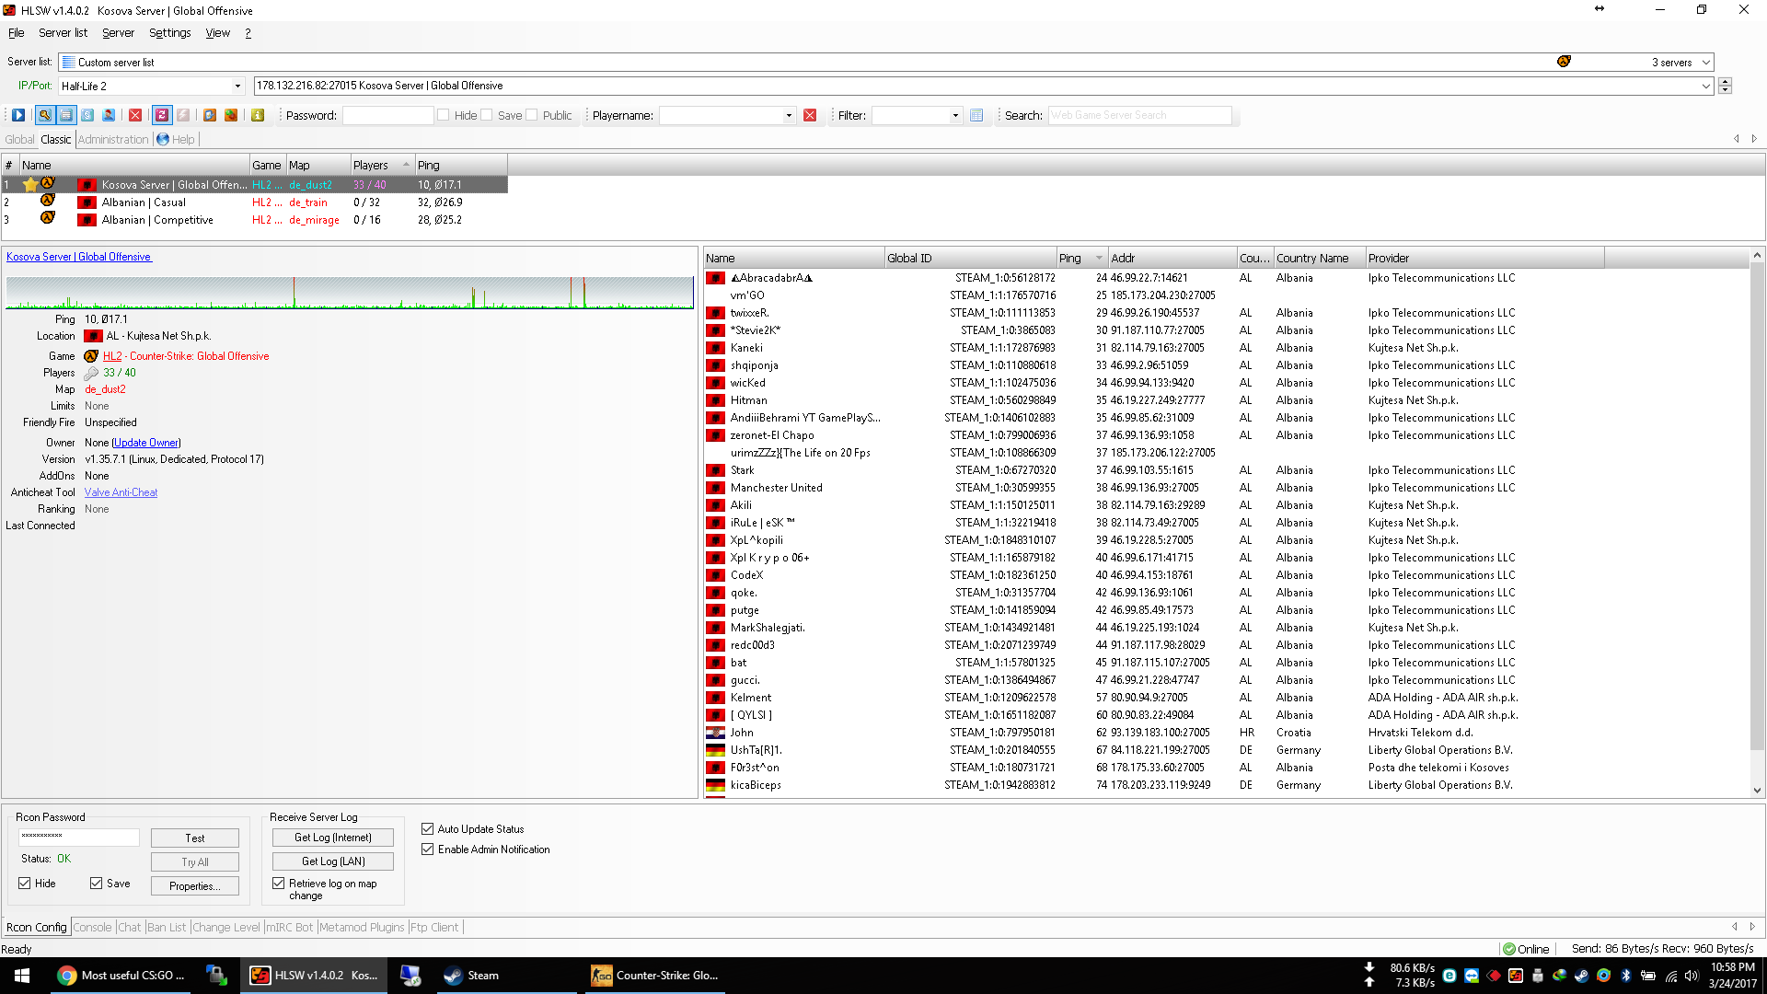Select the Albanian | Competitive server row

[255, 220]
